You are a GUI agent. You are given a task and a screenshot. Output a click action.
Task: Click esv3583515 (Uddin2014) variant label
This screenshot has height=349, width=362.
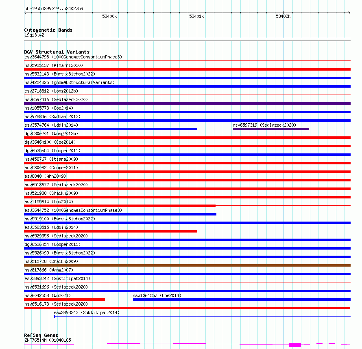pyautogui.click(x=51, y=227)
